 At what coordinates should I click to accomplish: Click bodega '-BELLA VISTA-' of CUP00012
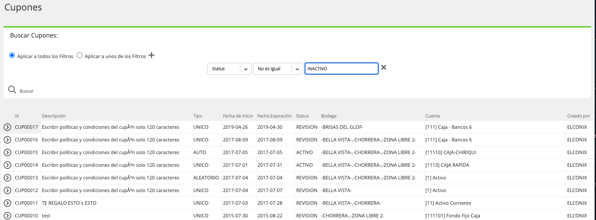click(336, 190)
